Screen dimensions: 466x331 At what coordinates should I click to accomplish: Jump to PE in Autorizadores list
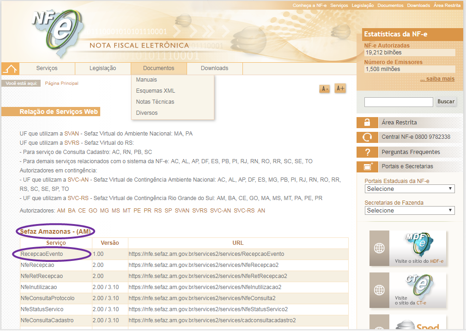(x=137, y=211)
